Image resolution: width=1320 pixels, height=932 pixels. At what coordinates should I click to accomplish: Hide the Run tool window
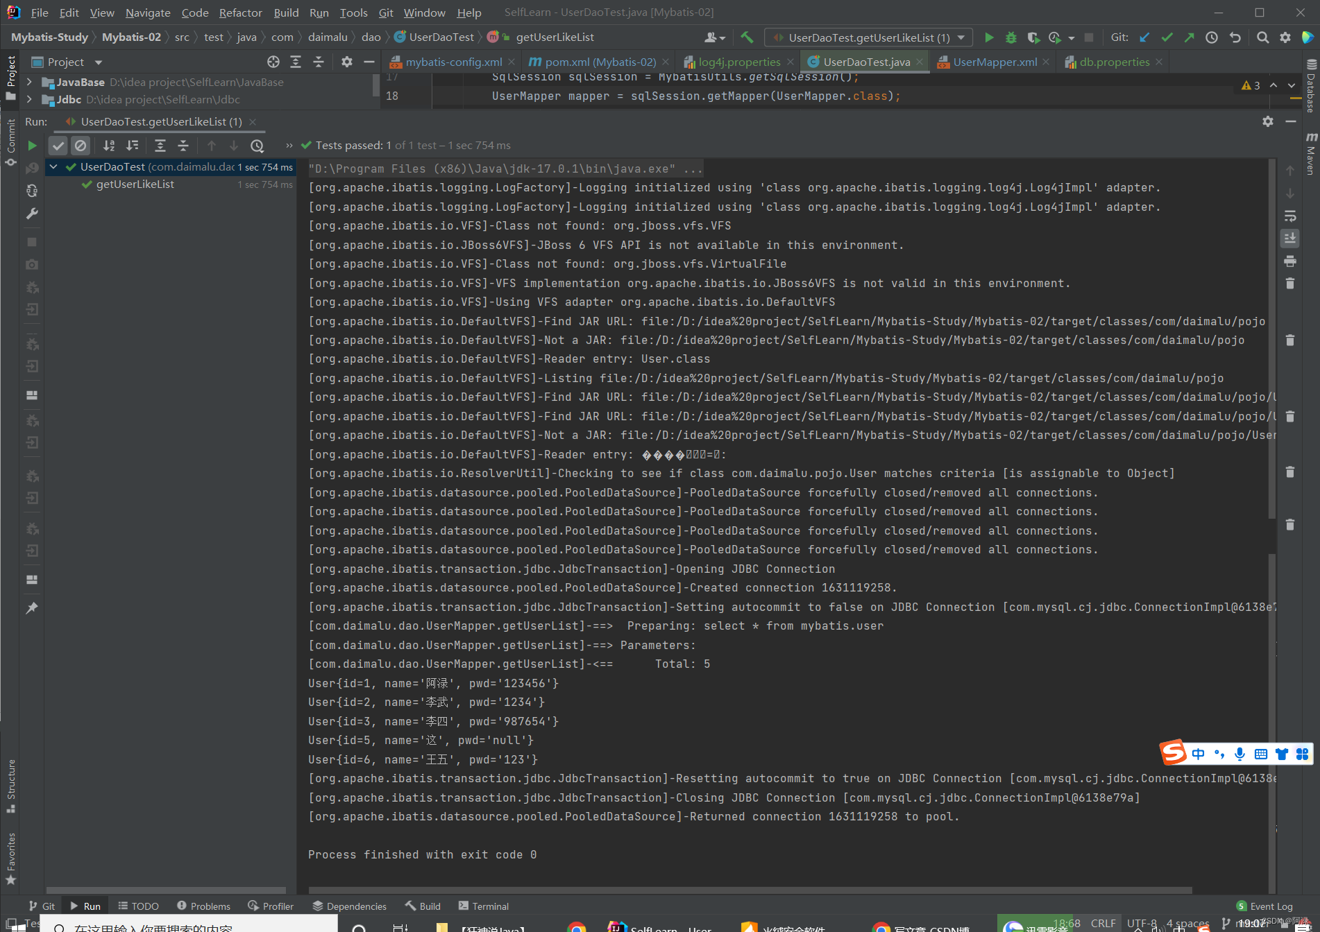(x=1291, y=121)
